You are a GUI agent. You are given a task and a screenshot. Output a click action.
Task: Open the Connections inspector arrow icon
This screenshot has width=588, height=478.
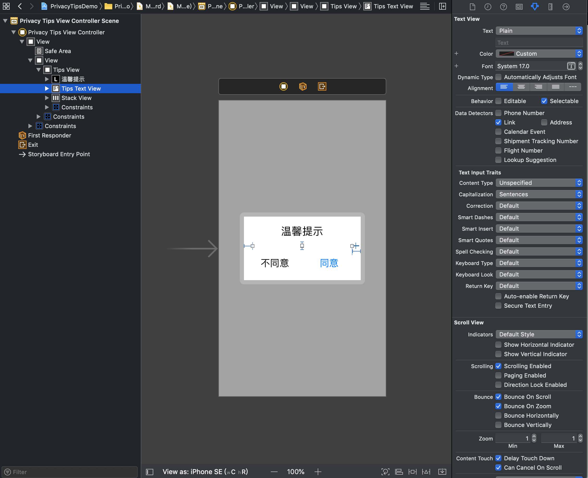click(x=566, y=7)
